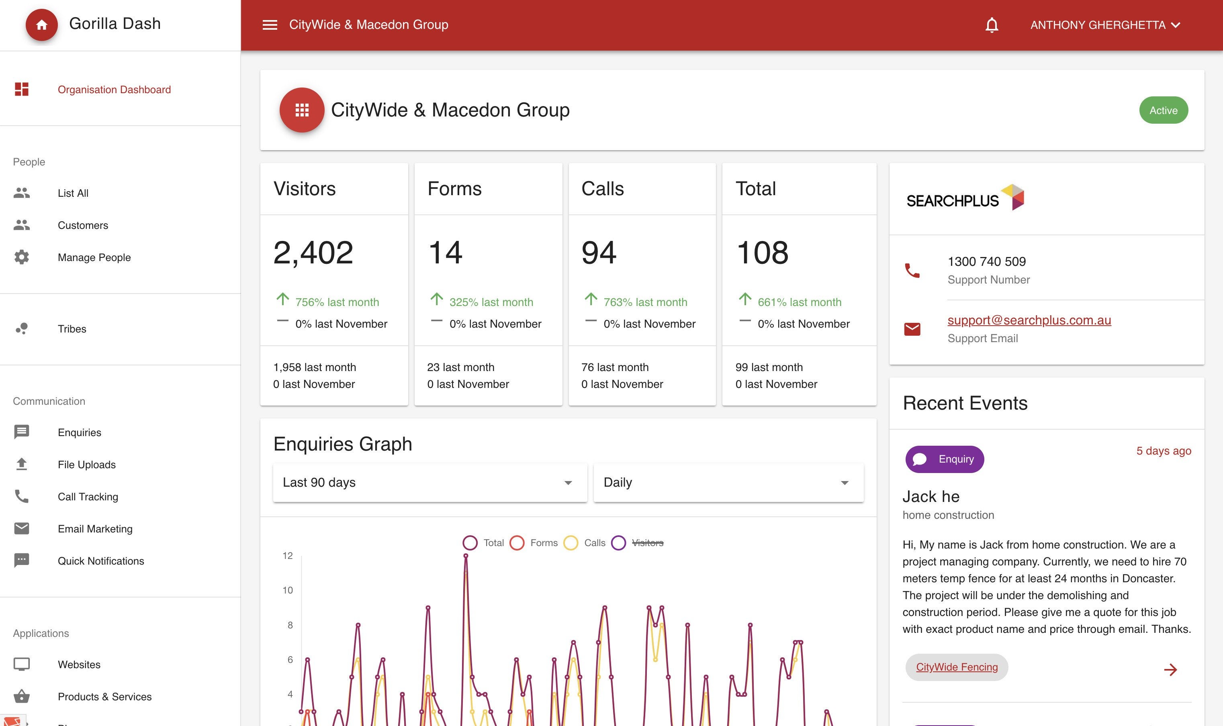Open the Last 90 days dropdown

click(429, 482)
